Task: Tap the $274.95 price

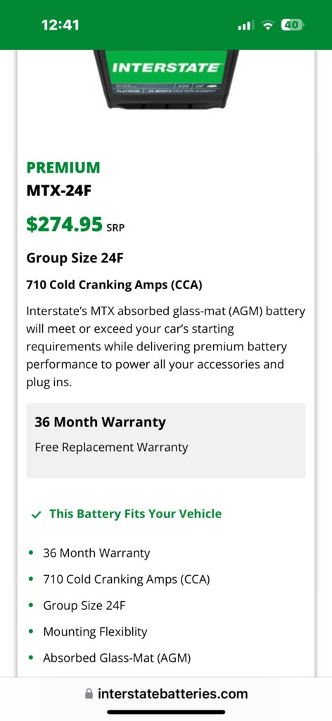Action: coord(64,224)
